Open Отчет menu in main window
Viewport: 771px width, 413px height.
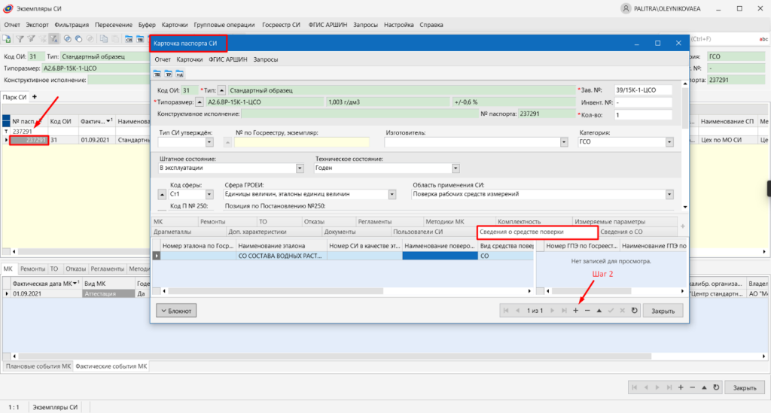(12, 25)
